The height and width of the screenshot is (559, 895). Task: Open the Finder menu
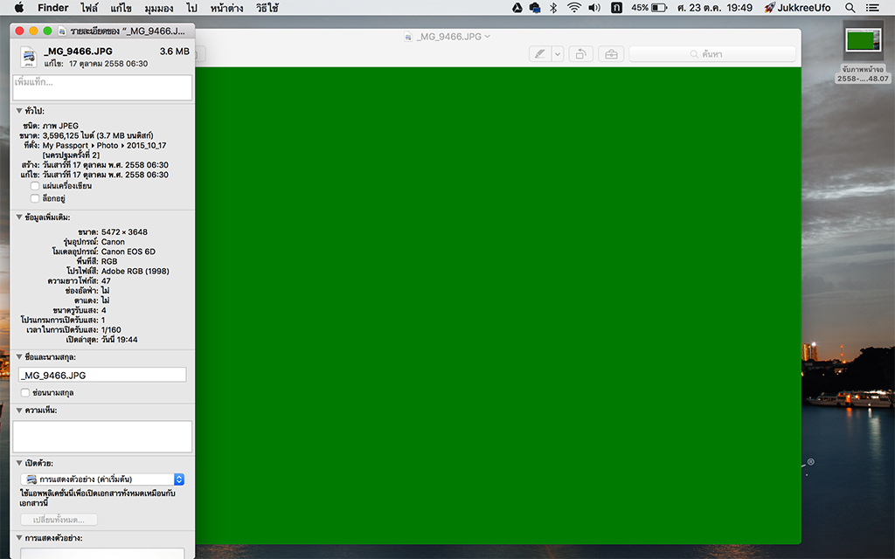coord(53,7)
